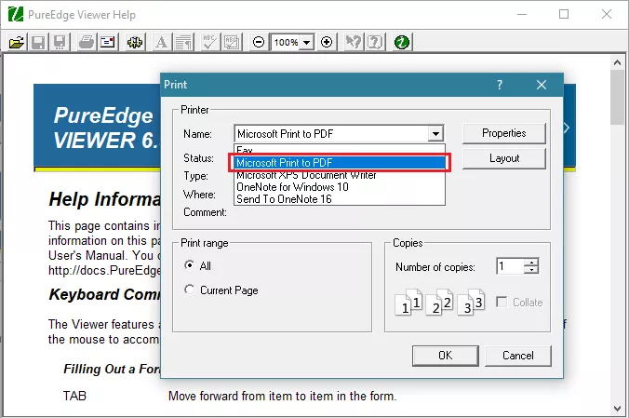The image size is (629, 418).
Task: Click the help document question icon
Action: 375,42
